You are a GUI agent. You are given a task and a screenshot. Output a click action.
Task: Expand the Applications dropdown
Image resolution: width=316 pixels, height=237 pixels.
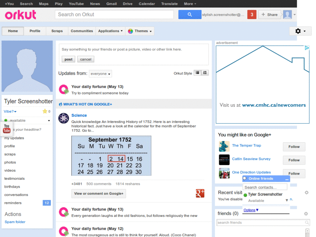tap(111, 31)
